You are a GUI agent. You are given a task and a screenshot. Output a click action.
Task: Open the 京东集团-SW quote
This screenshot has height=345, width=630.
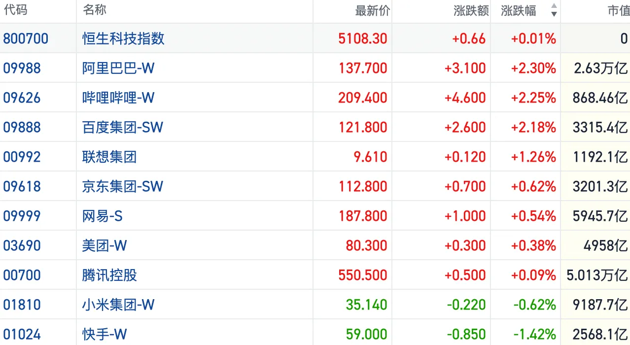click(x=122, y=186)
